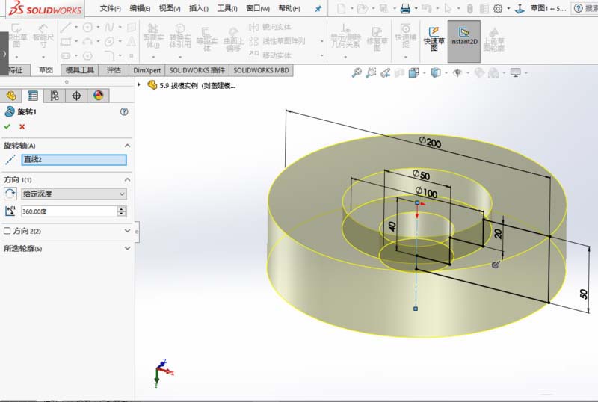Switch to the SOLIDWORKS MBD tab
This screenshot has width=598, height=402.
click(x=261, y=70)
